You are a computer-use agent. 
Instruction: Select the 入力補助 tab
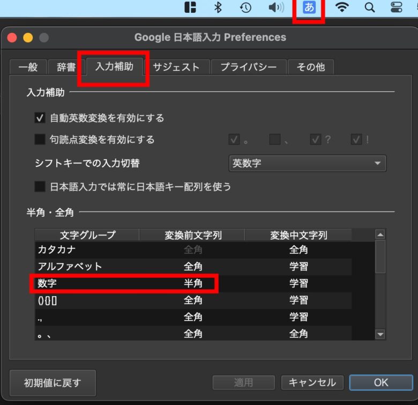click(114, 67)
